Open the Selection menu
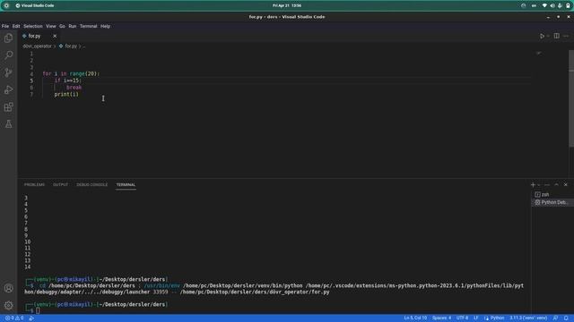574x322 pixels. (33, 26)
